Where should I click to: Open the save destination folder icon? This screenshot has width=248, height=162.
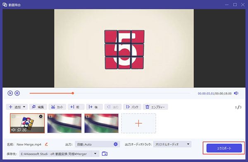[x=105, y=154]
